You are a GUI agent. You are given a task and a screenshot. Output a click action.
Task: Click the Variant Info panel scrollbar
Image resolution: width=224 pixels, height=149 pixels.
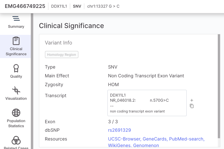(218, 85)
